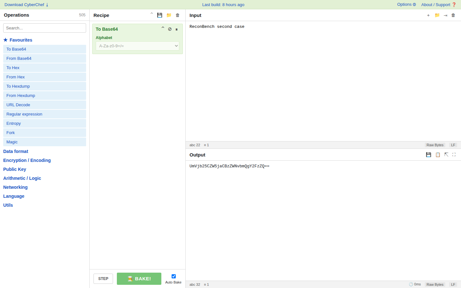Select Regular expression operation

coord(44,114)
